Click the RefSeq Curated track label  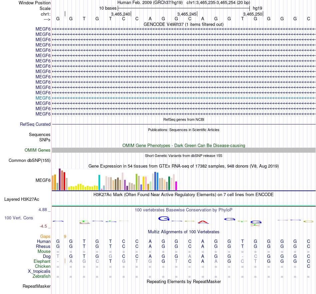pos(35,124)
